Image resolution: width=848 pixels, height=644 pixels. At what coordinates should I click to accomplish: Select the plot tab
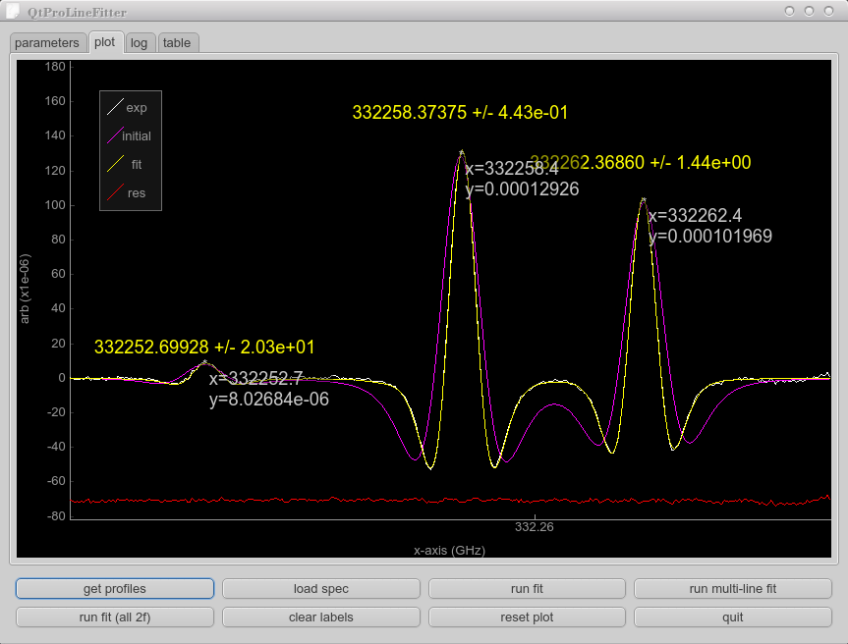[105, 43]
